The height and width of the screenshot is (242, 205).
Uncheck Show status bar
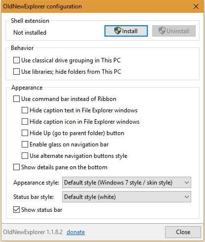[x=16, y=210]
